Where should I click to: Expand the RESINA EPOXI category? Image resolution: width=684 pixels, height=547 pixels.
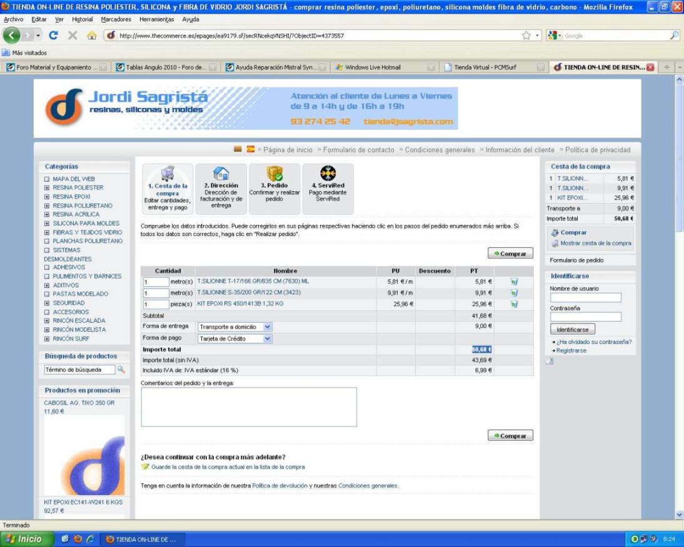47,197
